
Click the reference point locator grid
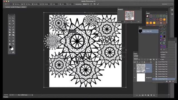pos(11,4)
